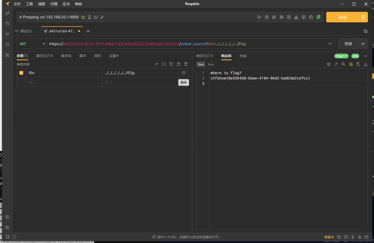This screenshot has width=374, height=243.
Task: Click the terminal icon in the proxy bar
Action: (x=96, y=17)
